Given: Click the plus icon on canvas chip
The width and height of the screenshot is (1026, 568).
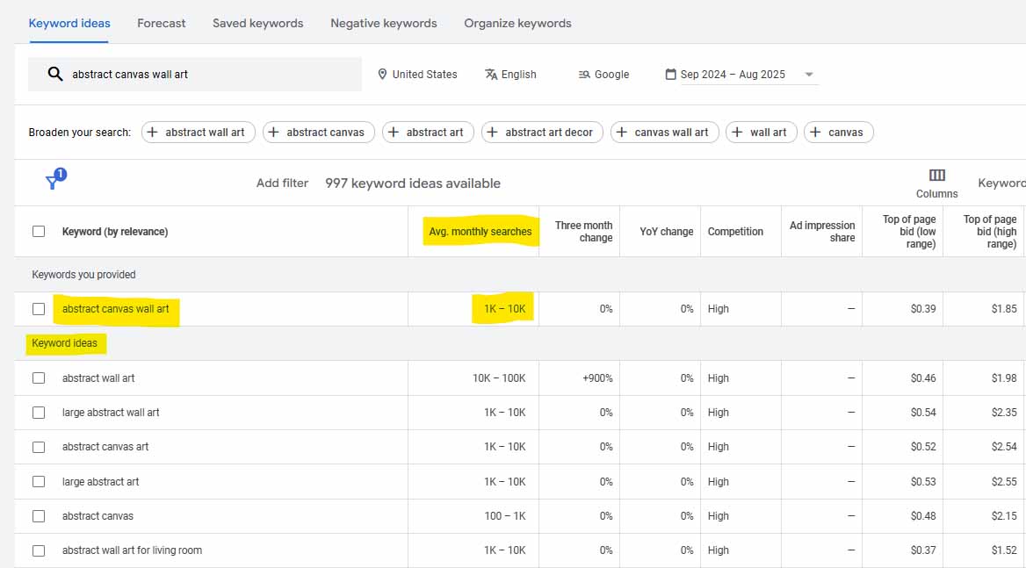Looking at the screenshot, I should point(814,132).
